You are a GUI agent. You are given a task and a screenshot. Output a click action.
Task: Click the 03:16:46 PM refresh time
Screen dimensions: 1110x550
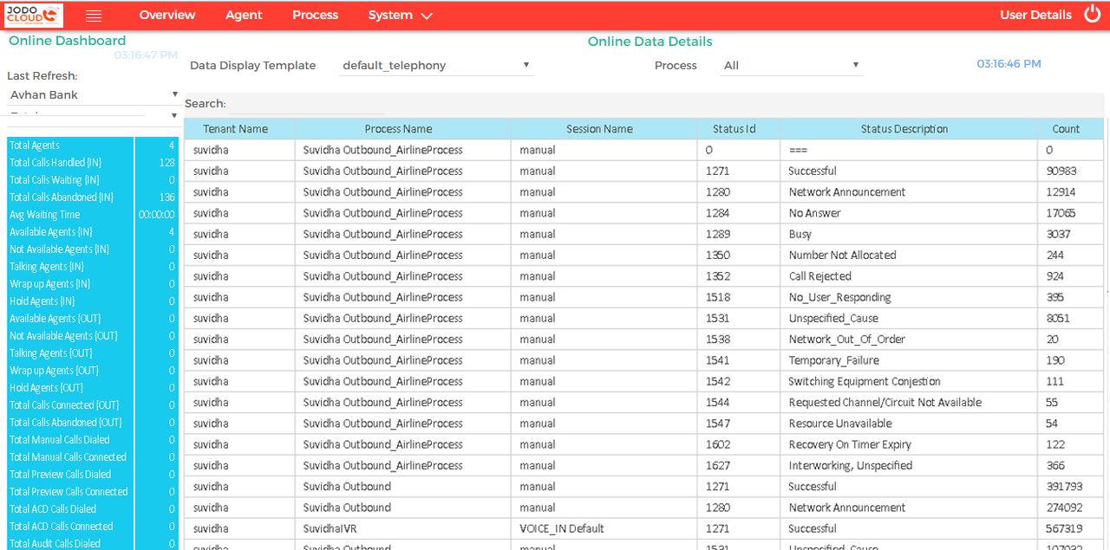(1009, 63)
